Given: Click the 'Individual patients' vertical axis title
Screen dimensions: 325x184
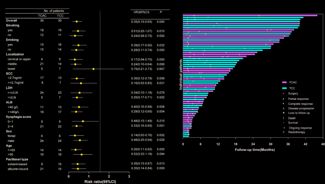Looking at the screenshot, I should click(x=181, y=74).
